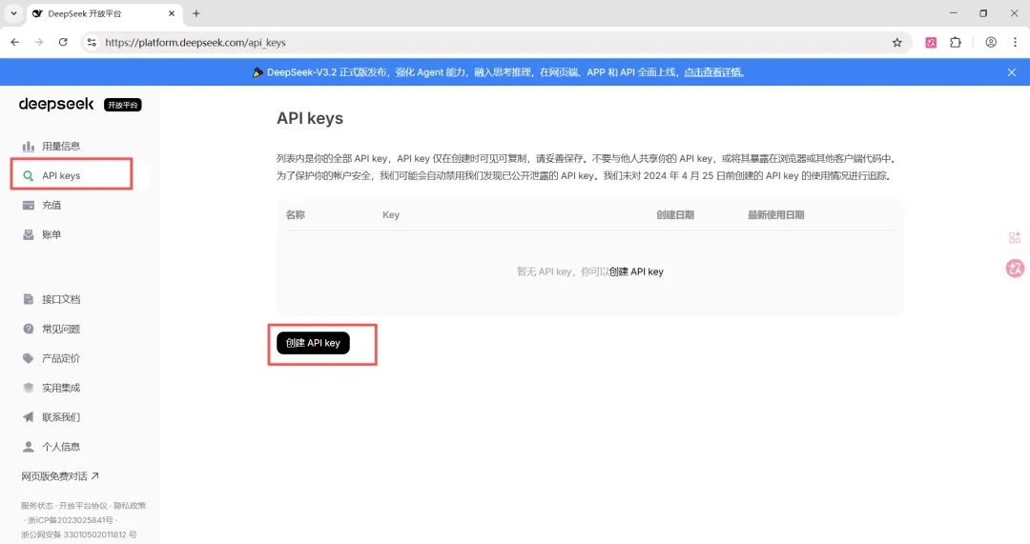Viewport: 1030px width, 544px height.
Task: Open the 充值 top-up page
Action: click(51, 206)
